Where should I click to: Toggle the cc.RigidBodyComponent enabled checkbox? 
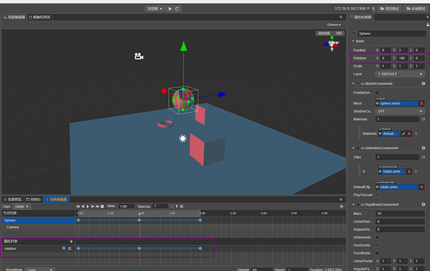point(358,204)
